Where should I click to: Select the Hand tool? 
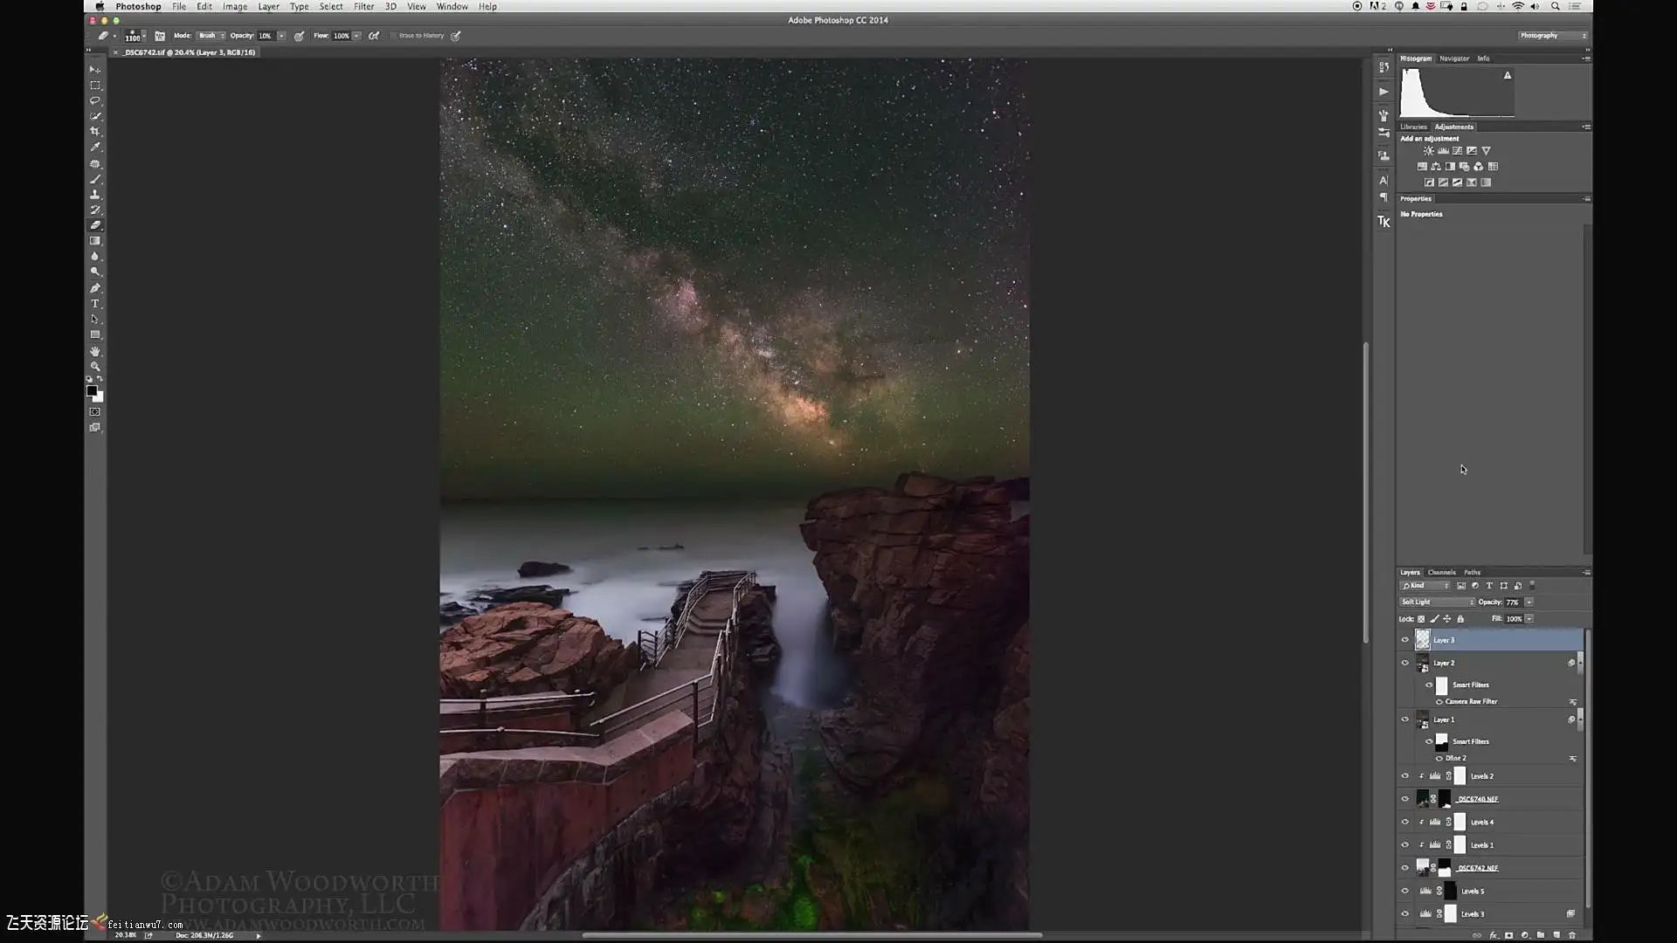tap(95, 351)
